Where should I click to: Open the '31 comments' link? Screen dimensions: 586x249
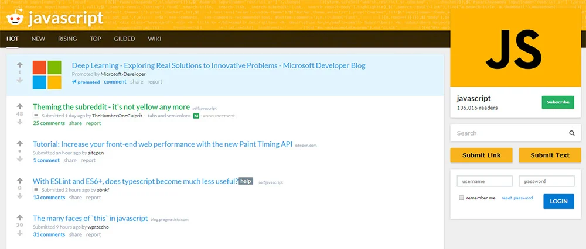point(49,235)
